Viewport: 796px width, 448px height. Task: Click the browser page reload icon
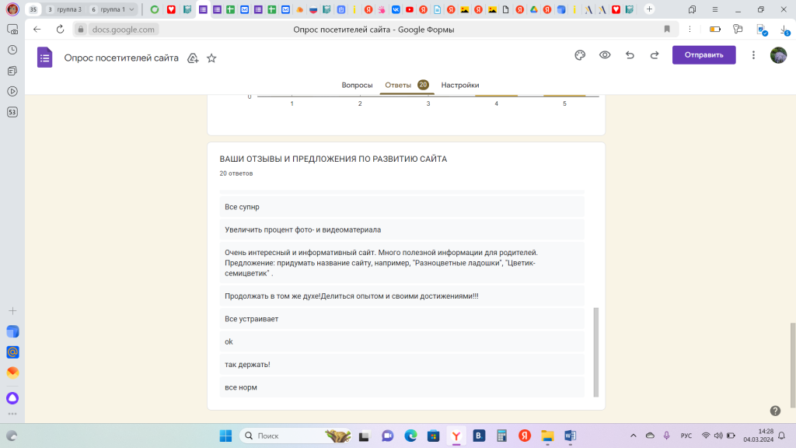coord(60,29)
